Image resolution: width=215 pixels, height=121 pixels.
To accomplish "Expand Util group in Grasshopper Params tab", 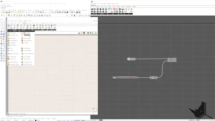I will 128,14.
